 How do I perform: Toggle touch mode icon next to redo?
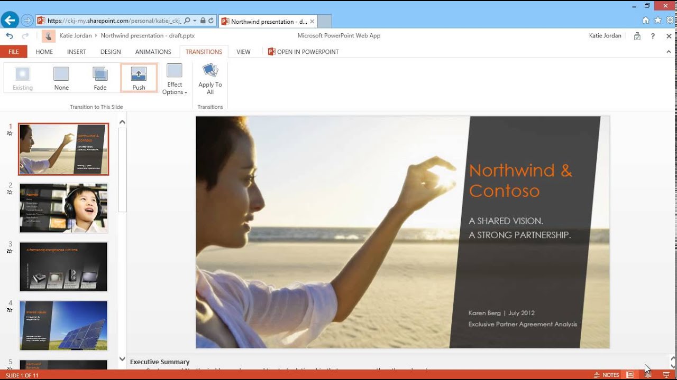click(x=48, y=36)
